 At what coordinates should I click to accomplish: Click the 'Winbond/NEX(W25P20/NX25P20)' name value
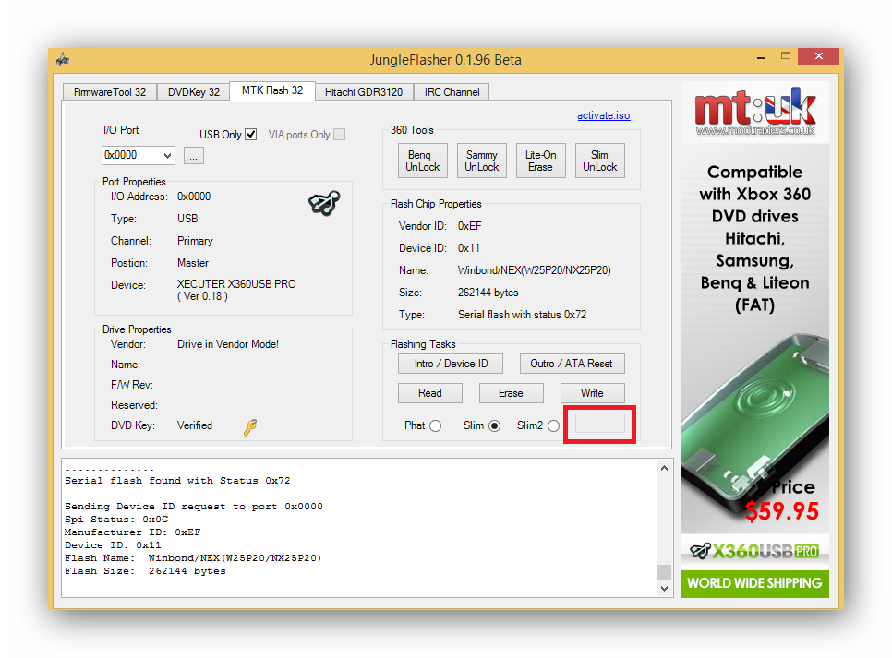(x=534, y=270)
